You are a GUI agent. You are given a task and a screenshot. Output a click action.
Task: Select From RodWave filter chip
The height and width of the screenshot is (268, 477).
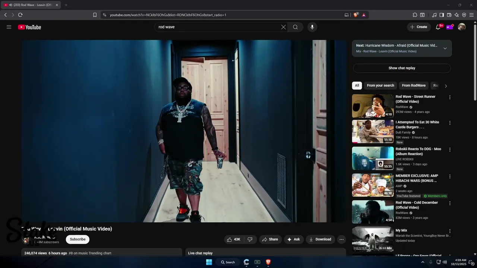pyautogui.click(x=414, y=86)
